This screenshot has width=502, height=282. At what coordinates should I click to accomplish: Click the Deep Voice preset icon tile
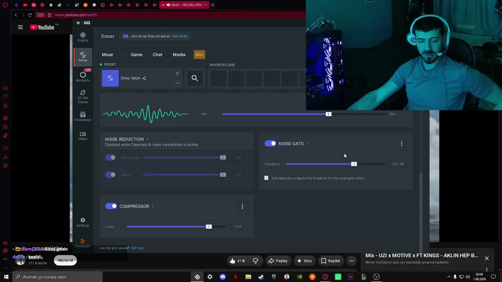tap(110, 78)
